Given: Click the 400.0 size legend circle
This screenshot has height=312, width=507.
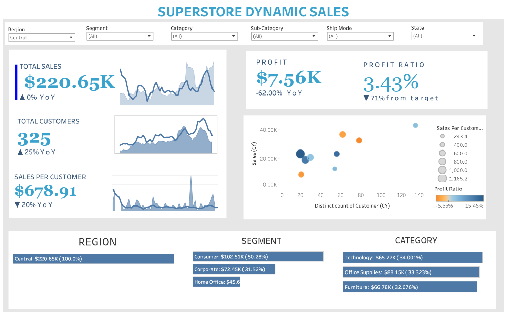Looking at the screenshot, I should [442, 145].
